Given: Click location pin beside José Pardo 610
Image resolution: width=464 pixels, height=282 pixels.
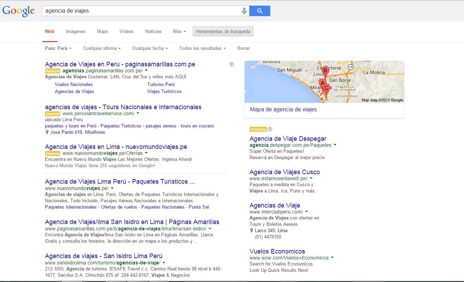Looking at the screenshot, I should [x=47, y=132].
